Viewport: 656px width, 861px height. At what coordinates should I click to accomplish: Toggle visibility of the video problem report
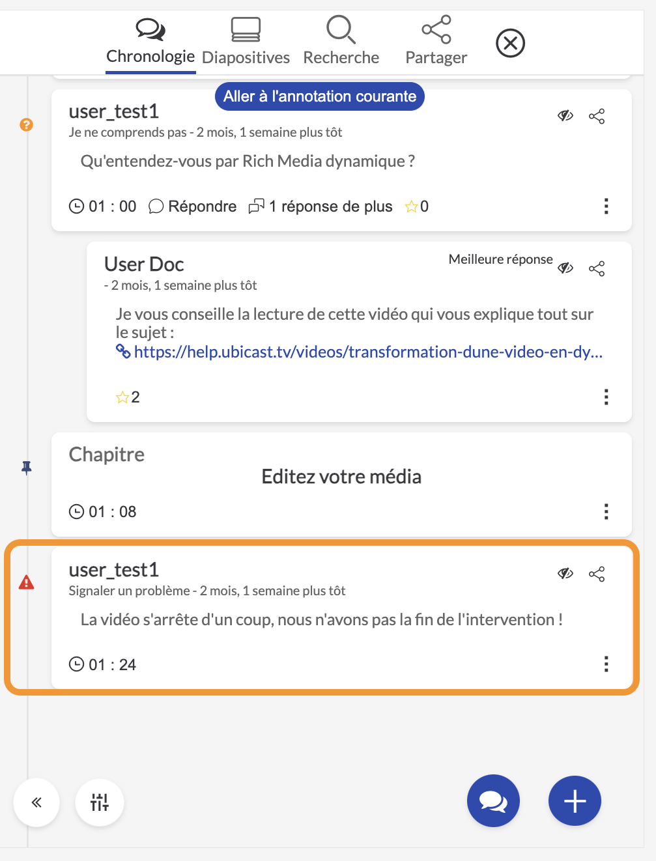pos(565,573)
